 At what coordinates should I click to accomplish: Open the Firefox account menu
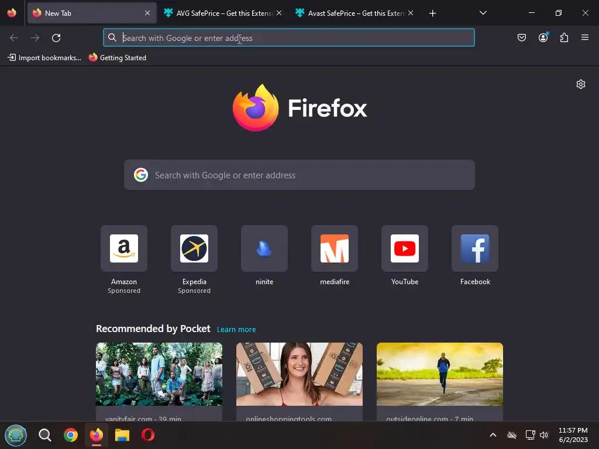543,37
